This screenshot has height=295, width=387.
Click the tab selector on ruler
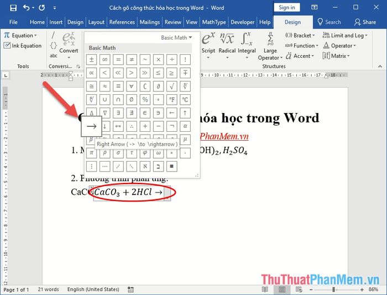pos(6,75)
